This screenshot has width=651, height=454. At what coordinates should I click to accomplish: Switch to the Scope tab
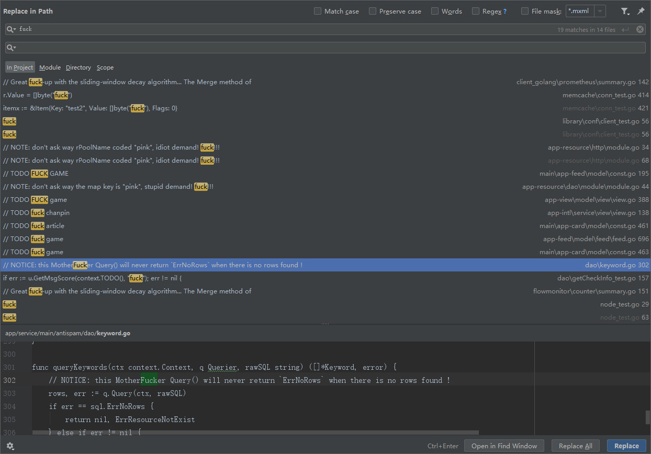[105, 67]
